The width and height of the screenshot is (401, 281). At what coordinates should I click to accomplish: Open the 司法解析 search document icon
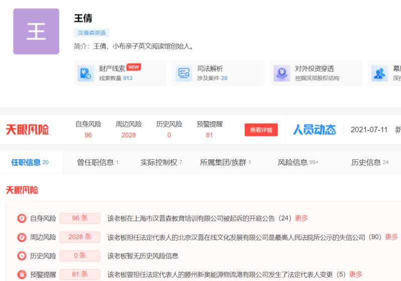pyautogui.click(x=184, y=73)
